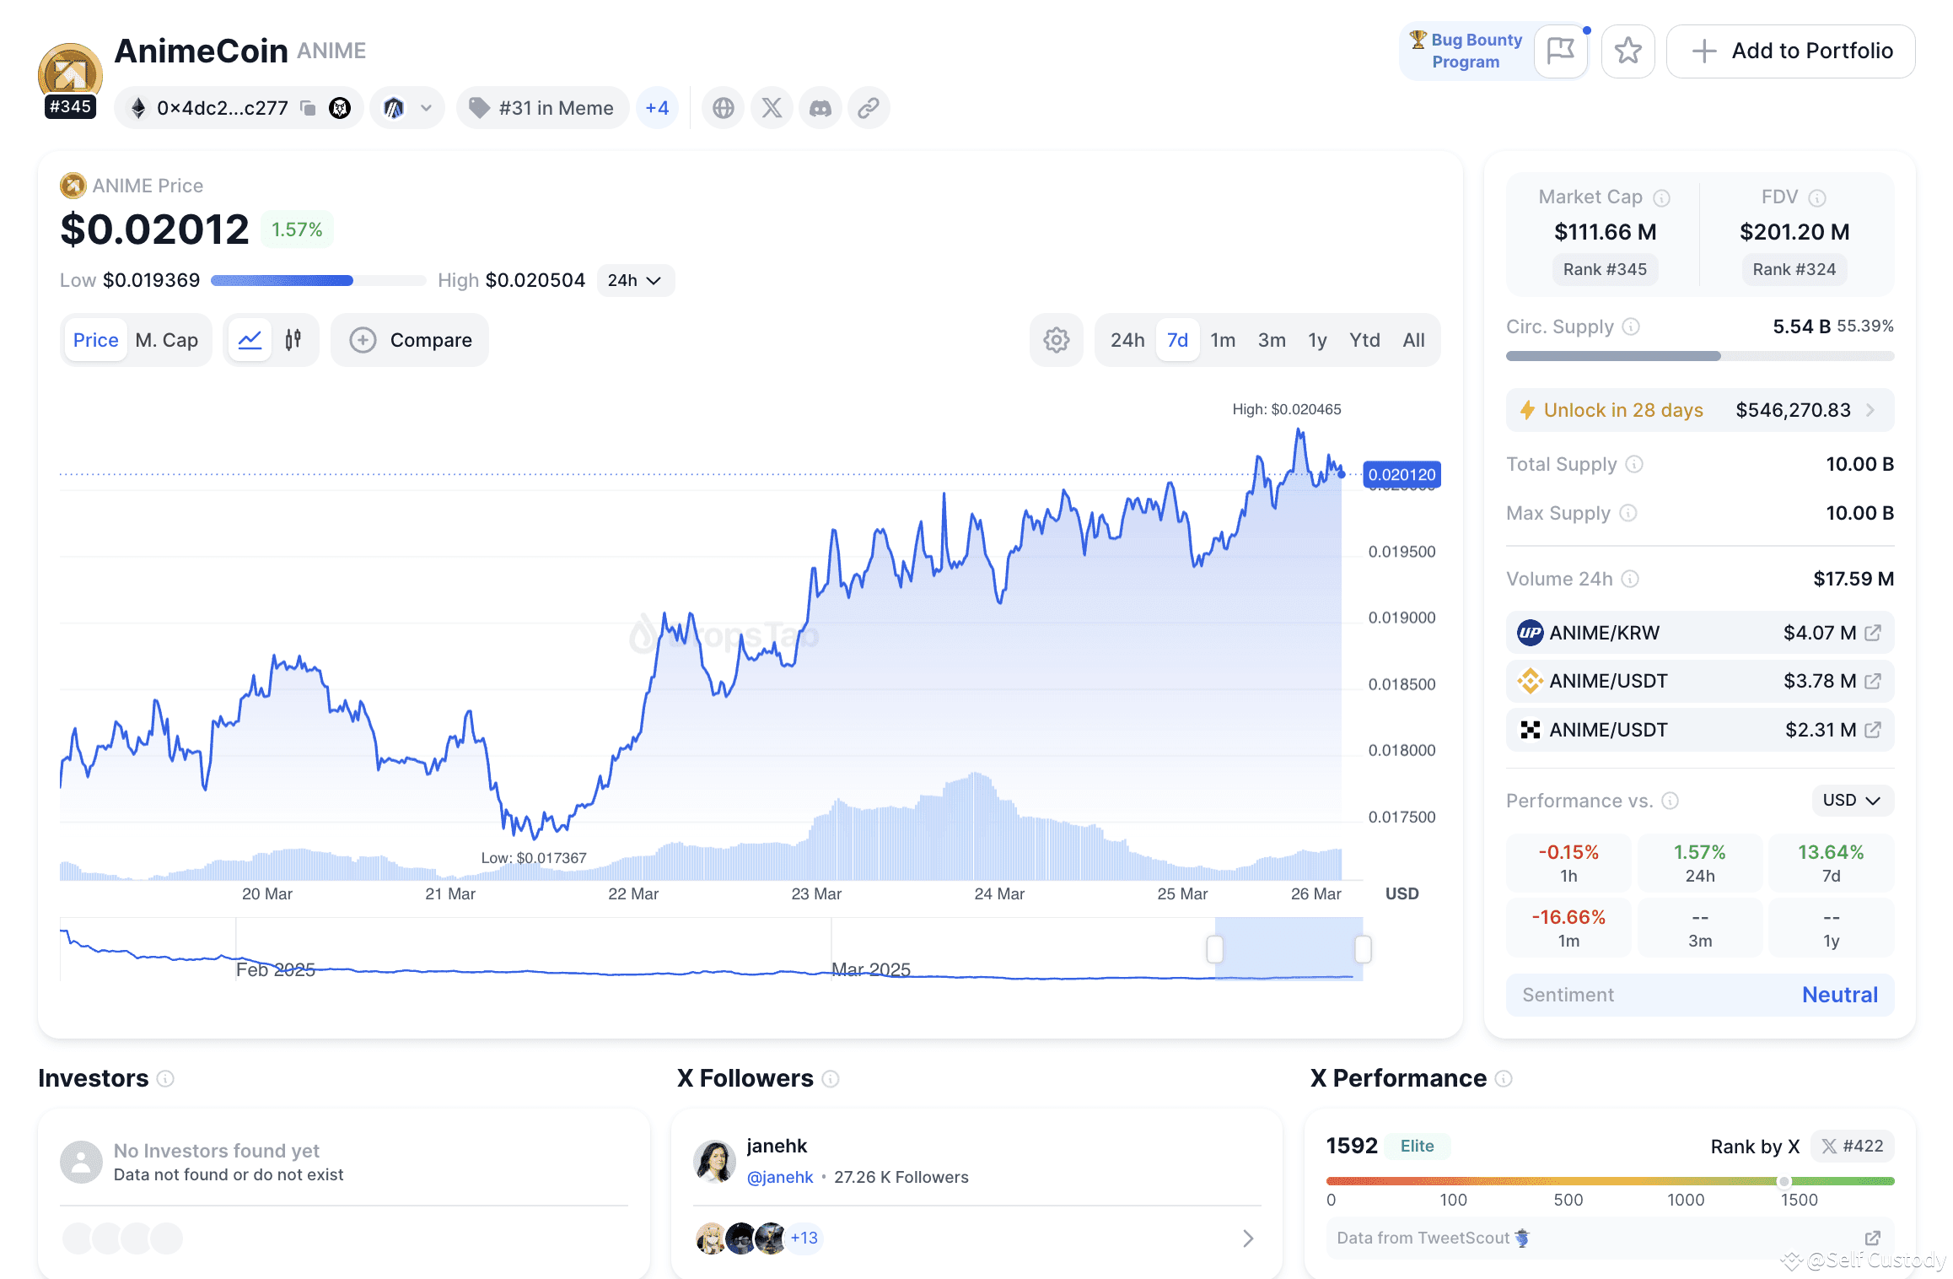The height and width of the screenshot is (1279, 1953).
Task: Click the Sentiment Neutral indicator
Action: tap(1700, 995)
